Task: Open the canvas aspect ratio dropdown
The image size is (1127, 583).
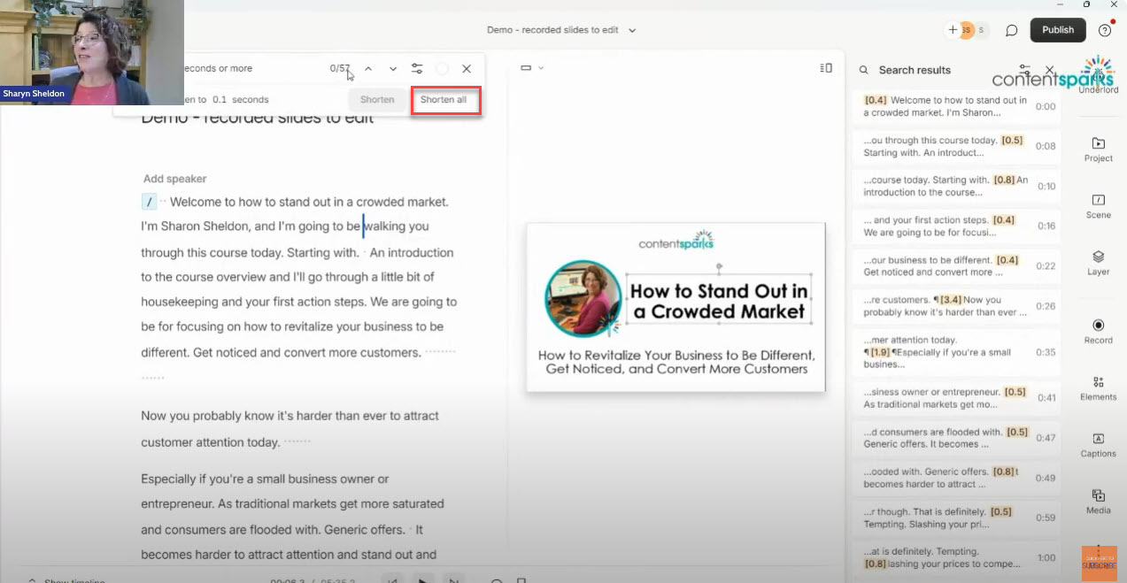Action: click(532, 68)
